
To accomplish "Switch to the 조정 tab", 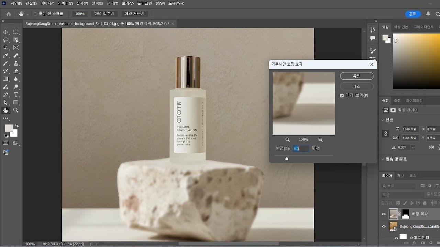I will pyautogui.click(x=397, y=101).
